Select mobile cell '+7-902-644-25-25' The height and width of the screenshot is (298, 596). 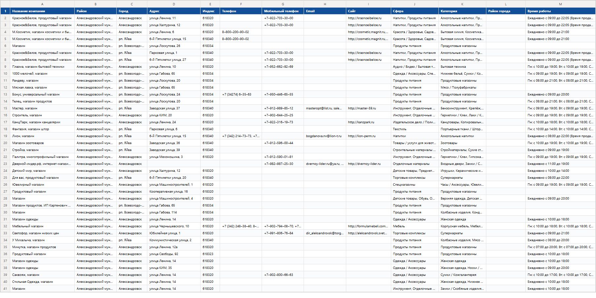[283, 115]
